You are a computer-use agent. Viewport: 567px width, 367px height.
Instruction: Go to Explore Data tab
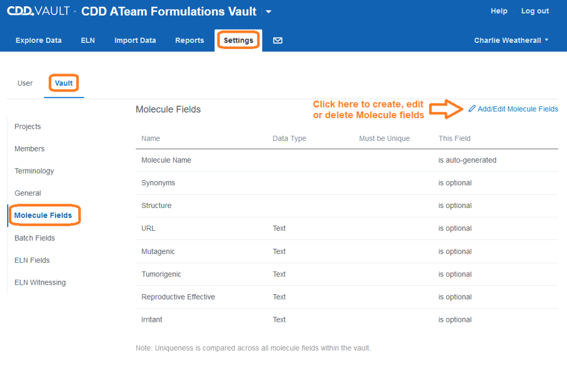(x=38, y=40)
